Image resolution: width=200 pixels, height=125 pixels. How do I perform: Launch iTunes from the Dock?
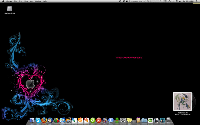click(x=62, y=120)
